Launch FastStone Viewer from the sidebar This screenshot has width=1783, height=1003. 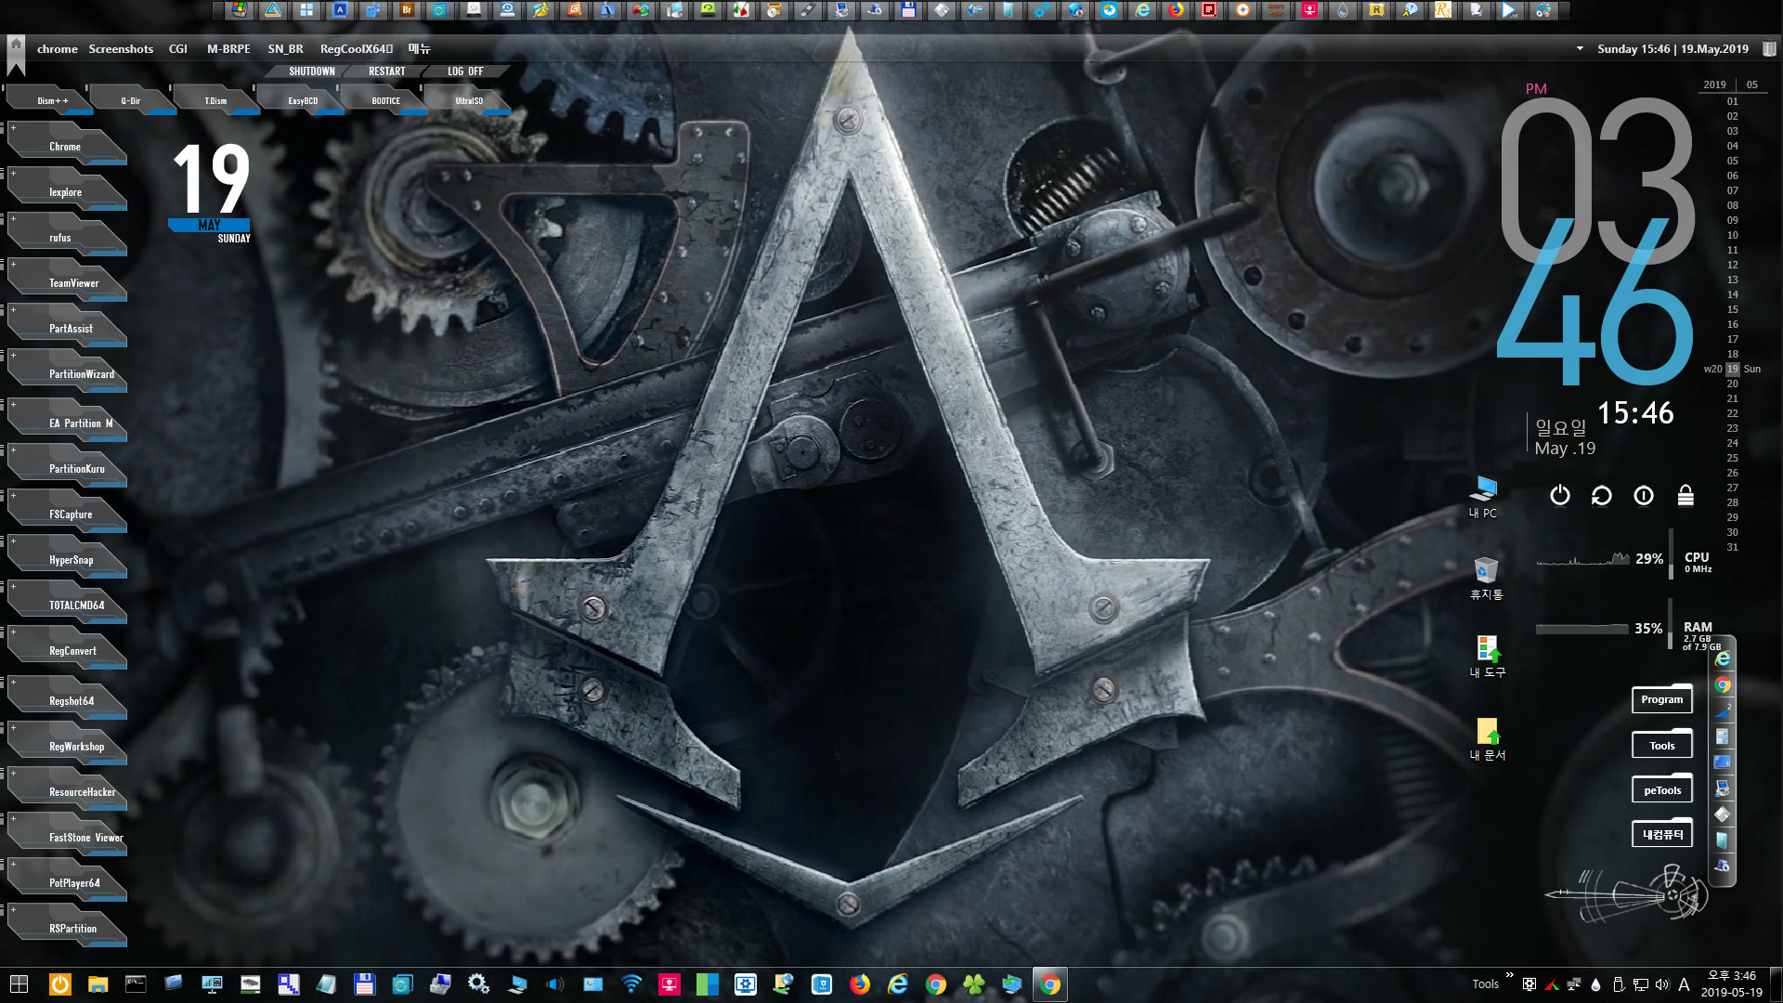[66, 836]
